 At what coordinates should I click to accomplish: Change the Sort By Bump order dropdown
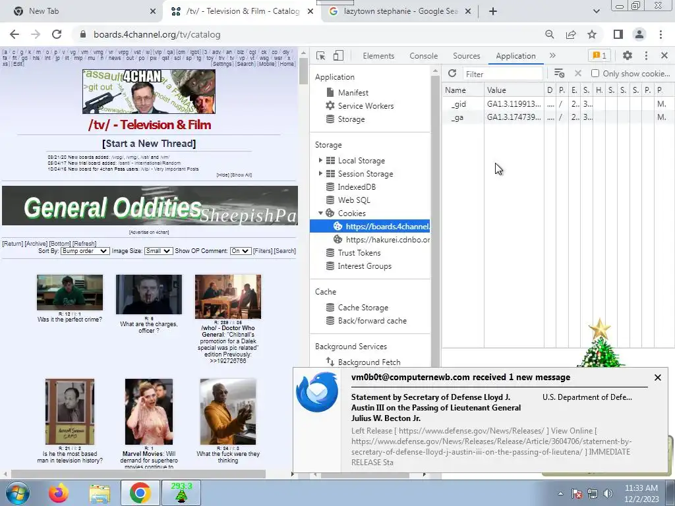[85, 251]
